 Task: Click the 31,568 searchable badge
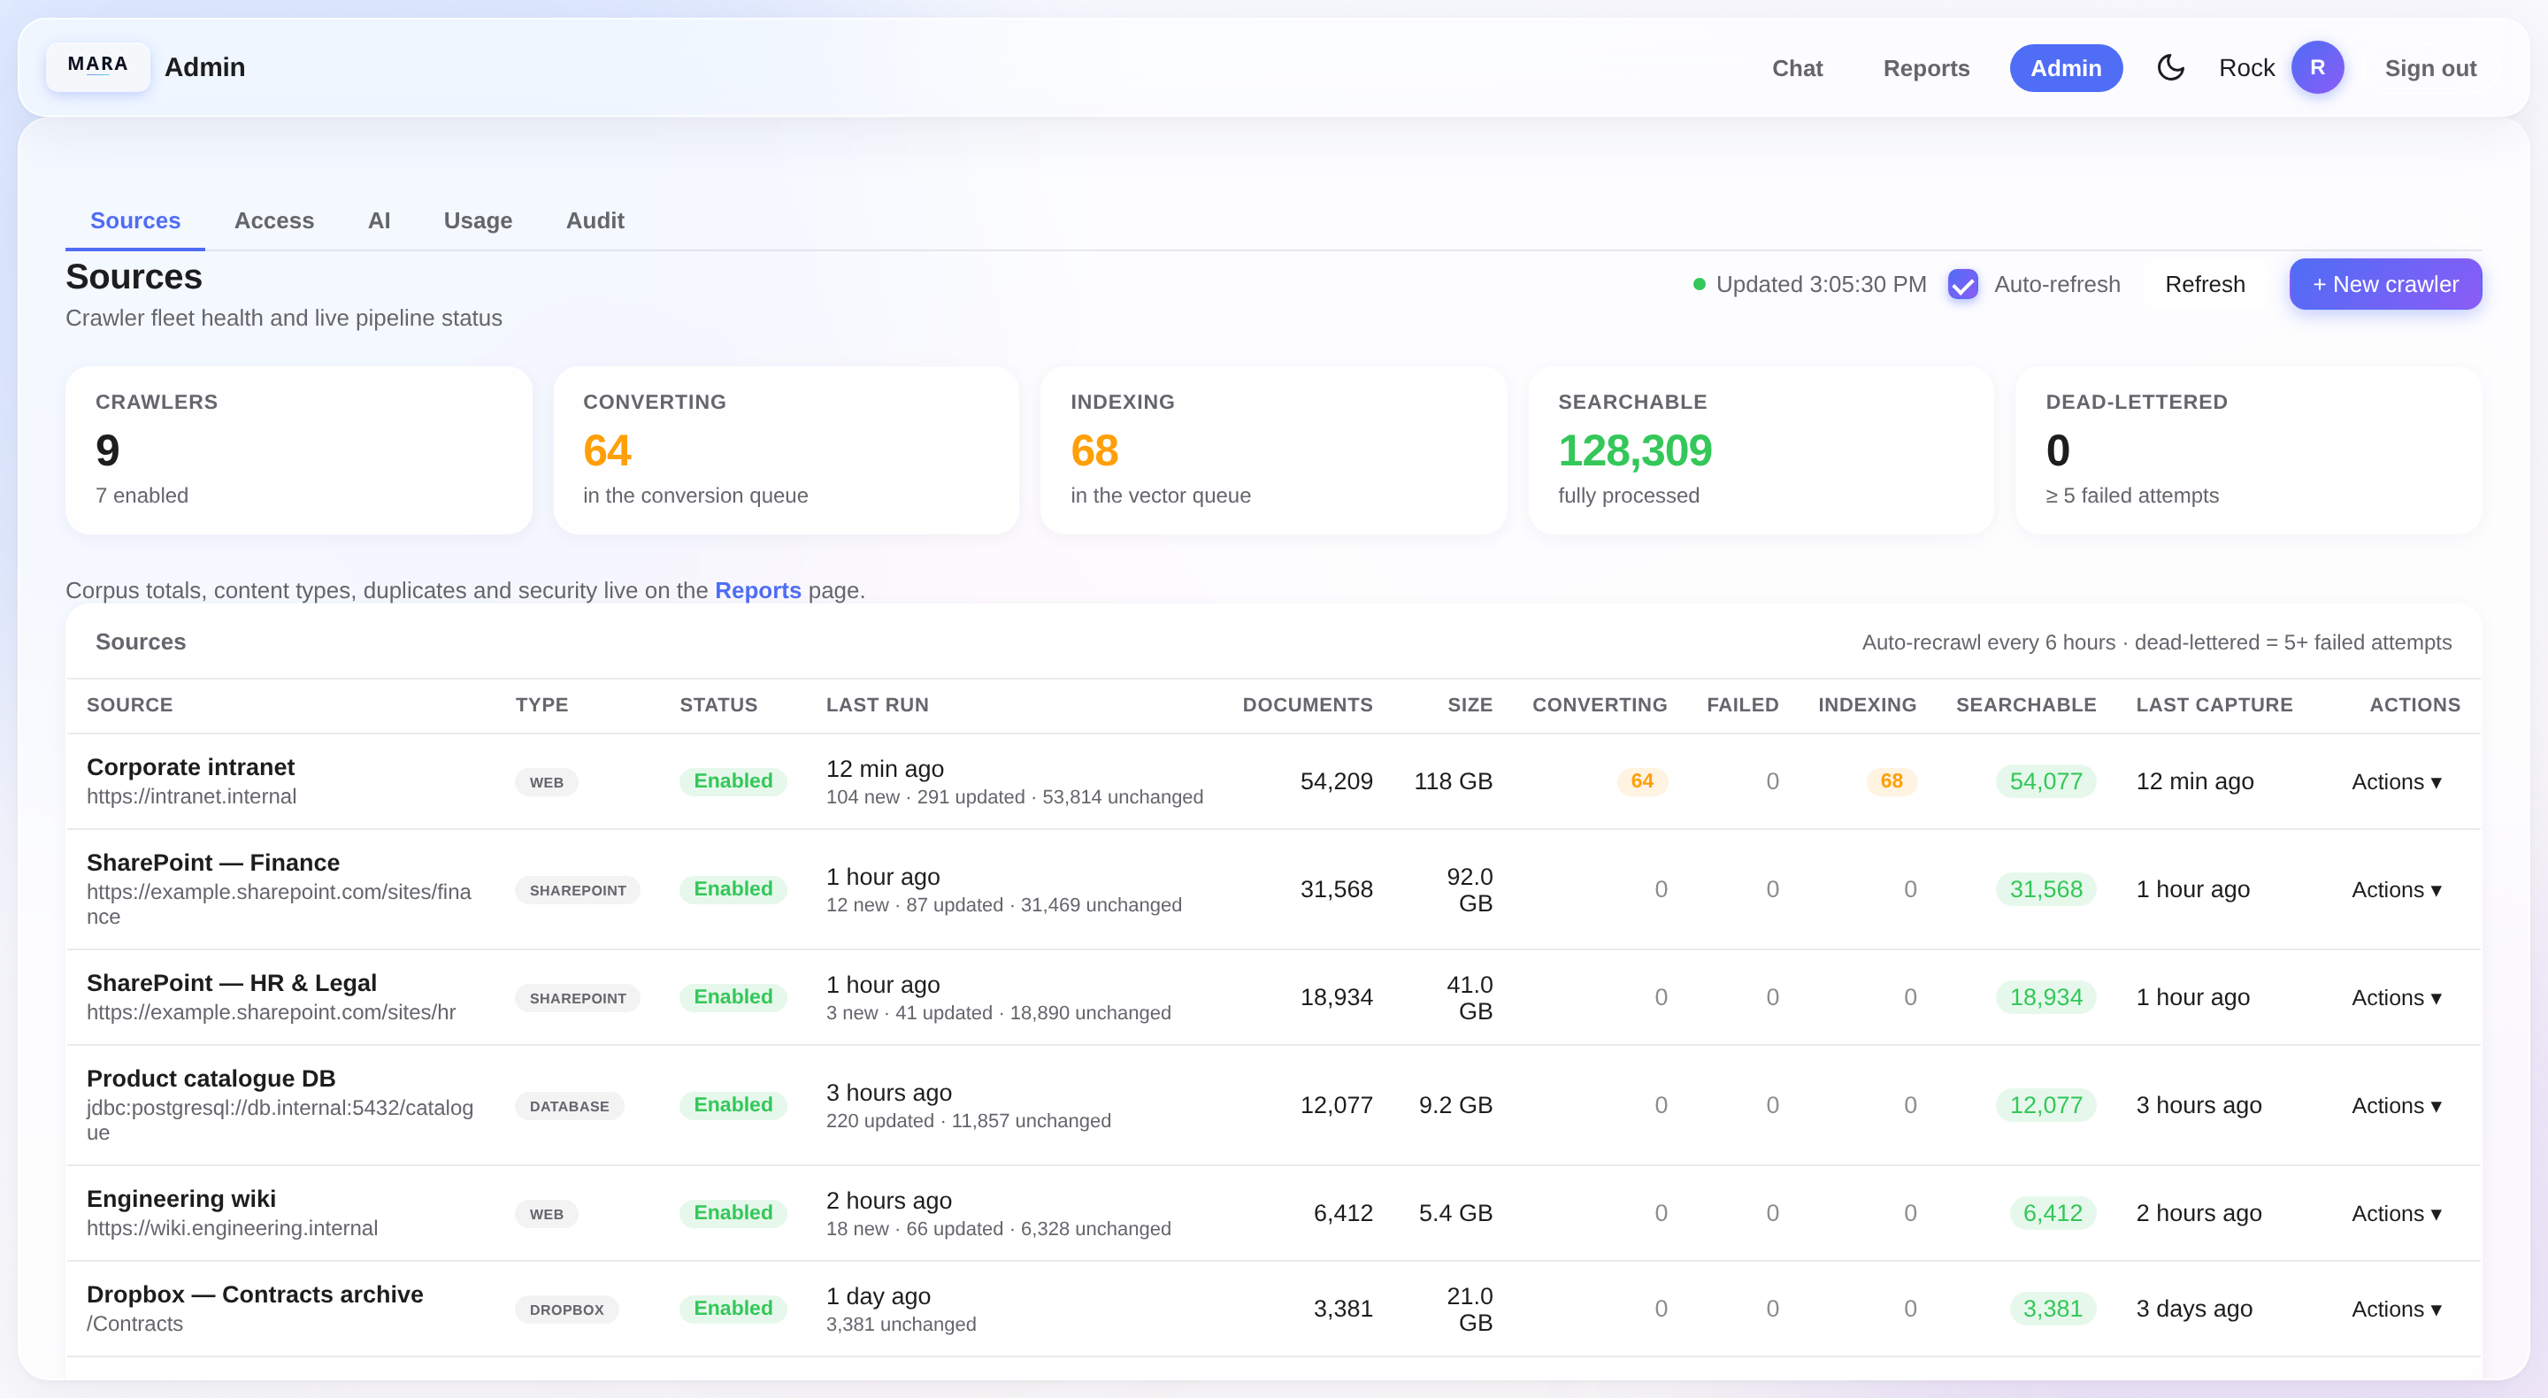pyautogui.click(x=2045, y=889)
